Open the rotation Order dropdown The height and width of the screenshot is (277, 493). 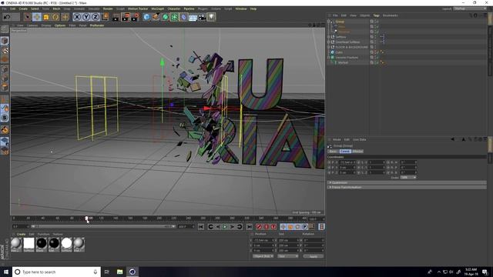point(408,178)
